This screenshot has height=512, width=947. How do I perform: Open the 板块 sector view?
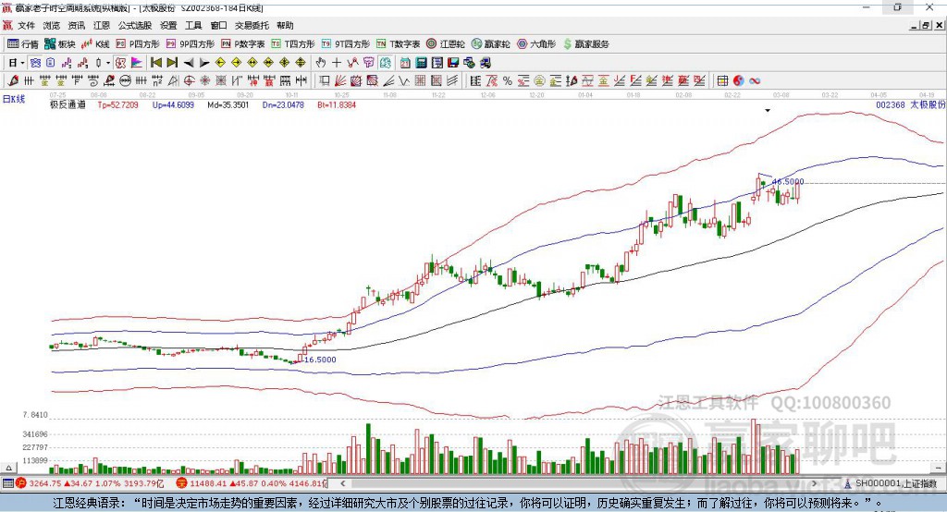tap(60, 44)
